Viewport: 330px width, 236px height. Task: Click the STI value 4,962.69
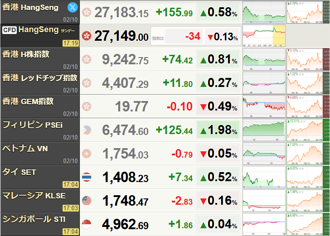click(125, 224)
